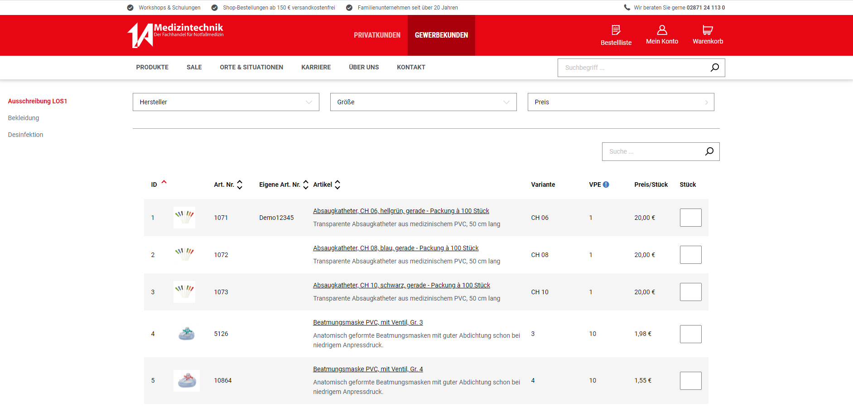Open Absaugkatheter CH 06 hellgrün product link
This screenshot has width=853, height=408.
tap(401, 211)
